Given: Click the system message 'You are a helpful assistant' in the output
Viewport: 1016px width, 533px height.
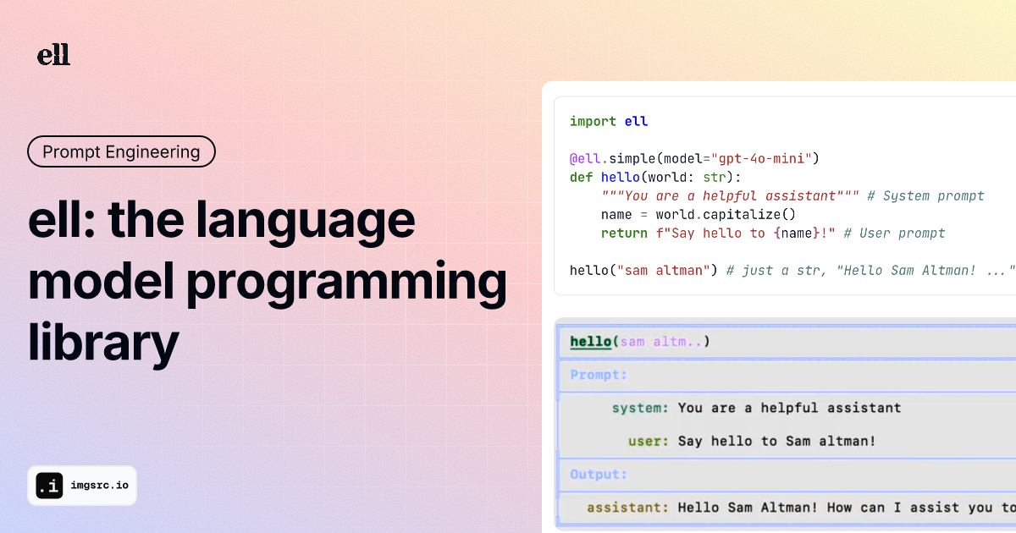Looking at the screenshot, I should [790, 408].
